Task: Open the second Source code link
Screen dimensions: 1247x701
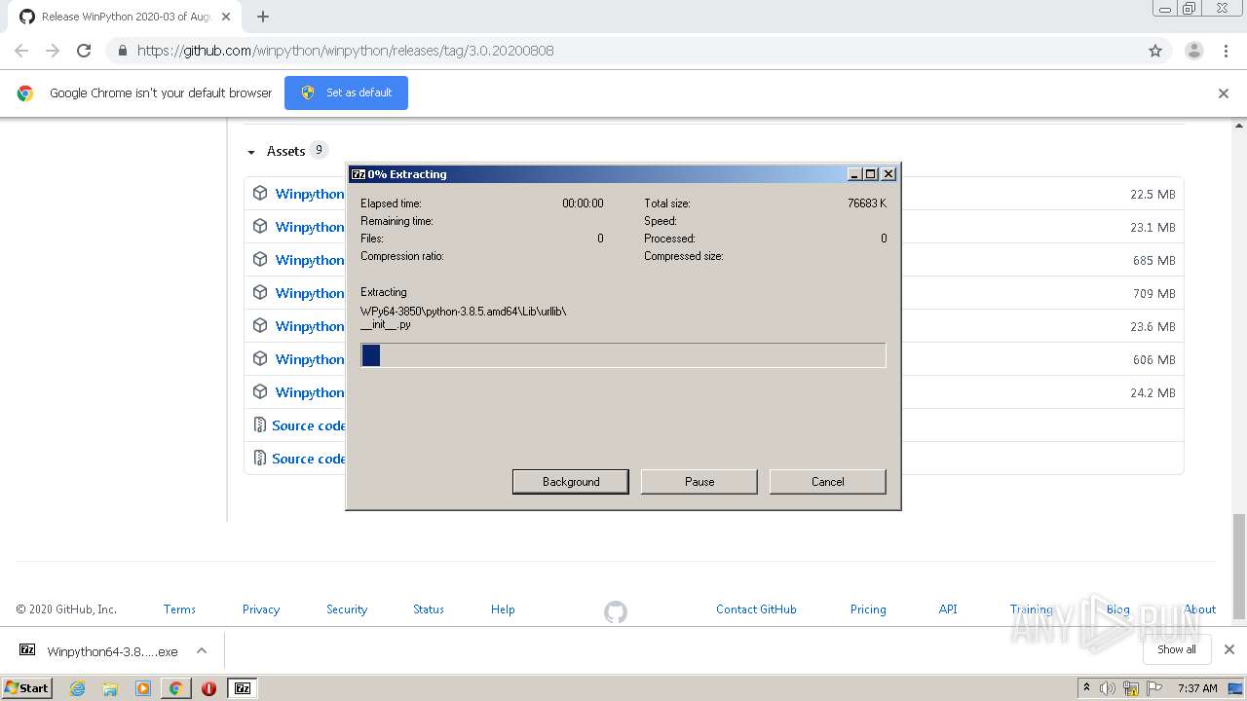Action: pyautogui.click(x=309, y=459)
